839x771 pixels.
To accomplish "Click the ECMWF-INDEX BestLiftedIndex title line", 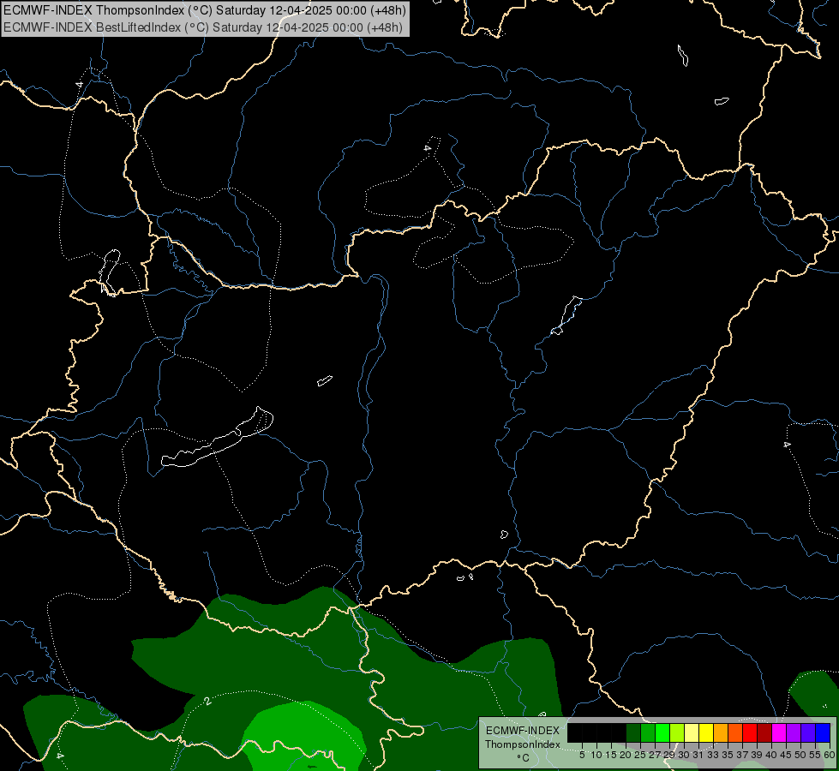I will coord(203,27).
